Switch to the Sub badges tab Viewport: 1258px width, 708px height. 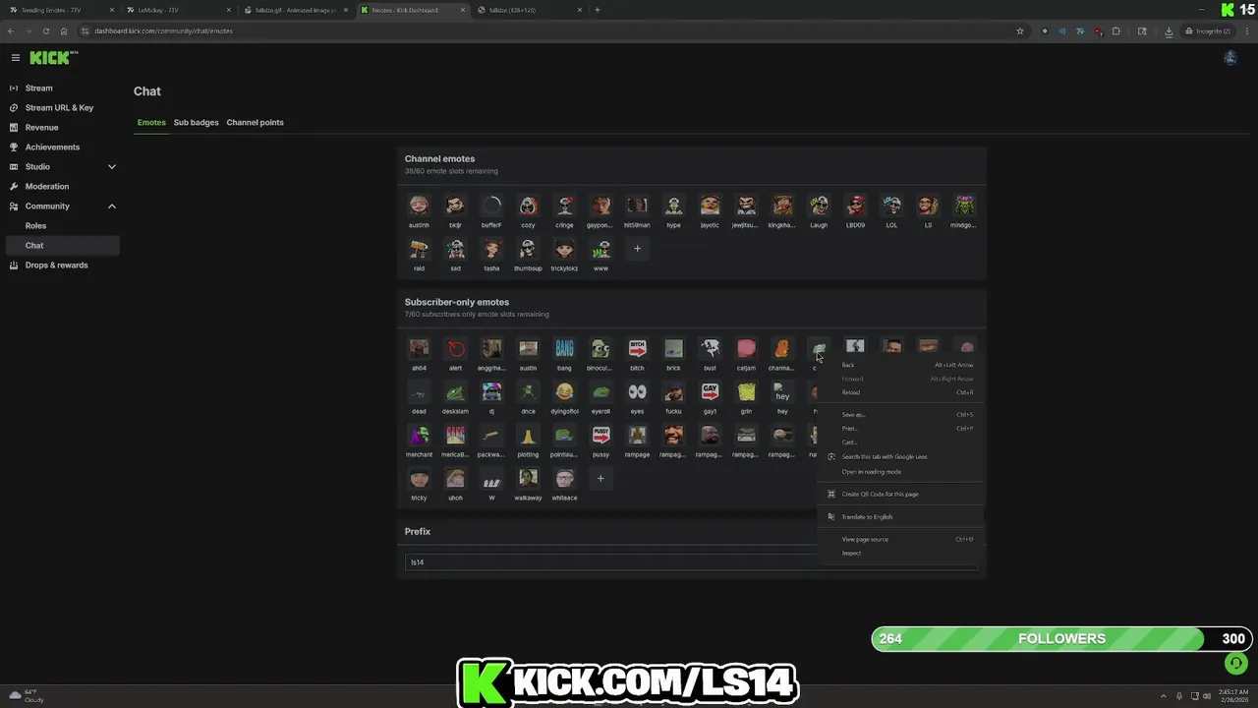[196, 123]
